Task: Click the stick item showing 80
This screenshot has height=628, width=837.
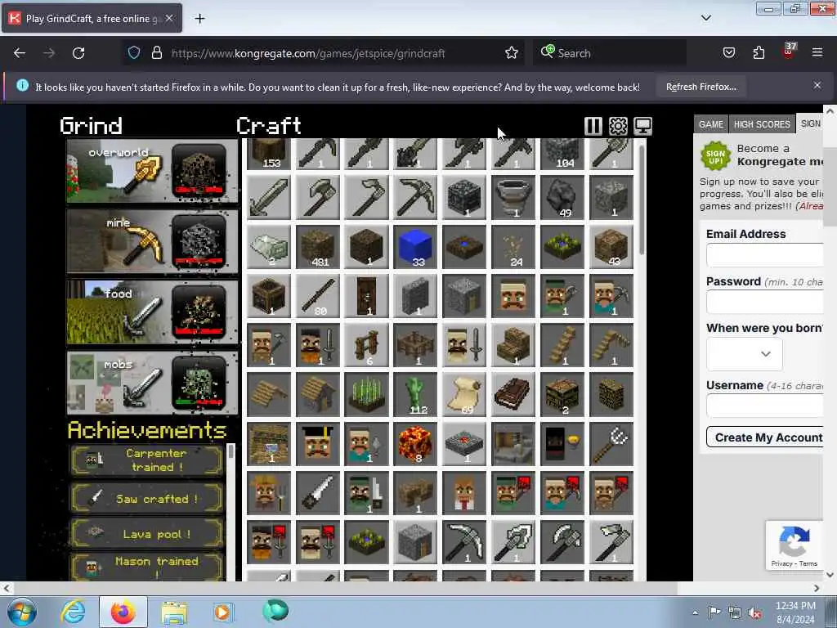Action: pos(318,296)
